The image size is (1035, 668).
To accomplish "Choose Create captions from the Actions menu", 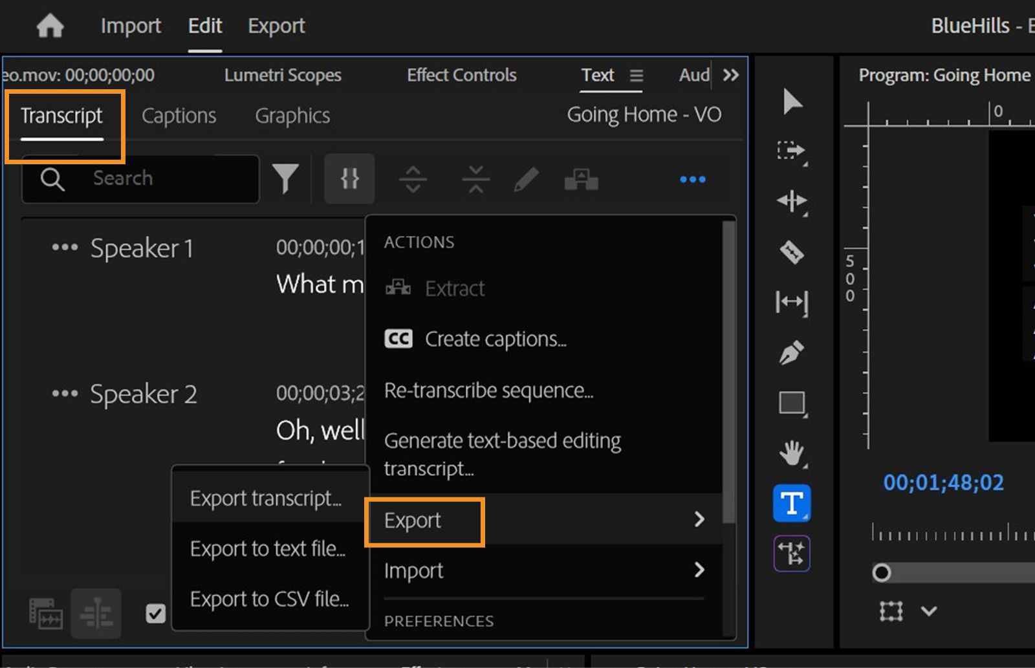I will click(496, 339).
